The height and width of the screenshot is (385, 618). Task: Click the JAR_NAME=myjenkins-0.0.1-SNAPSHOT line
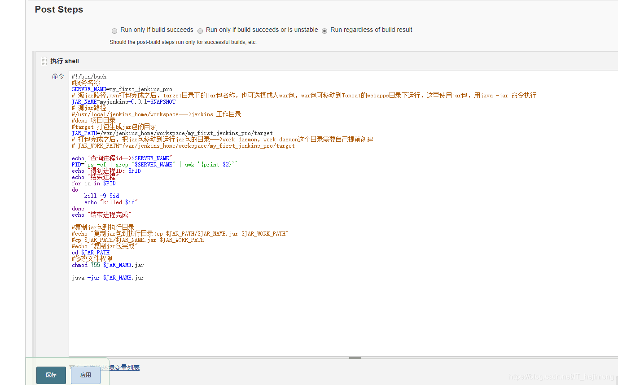(124, 102)
